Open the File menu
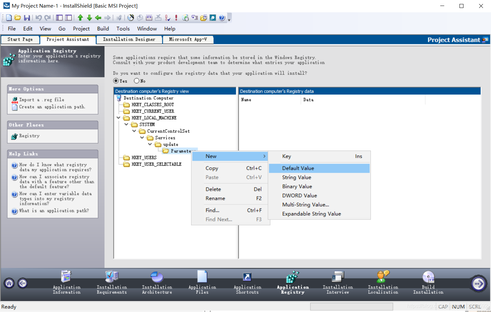The width and height of the screenshot is (491, 312). 12,28
